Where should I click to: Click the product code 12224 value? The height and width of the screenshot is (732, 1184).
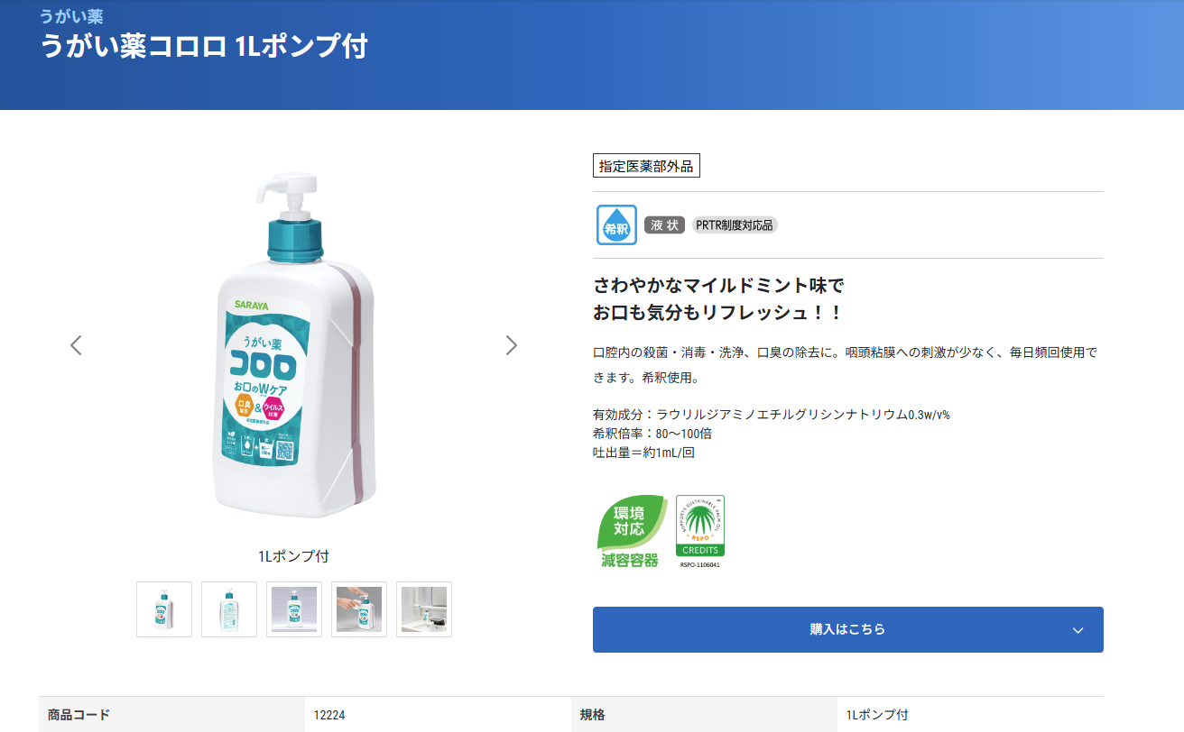tap(329, 715)
